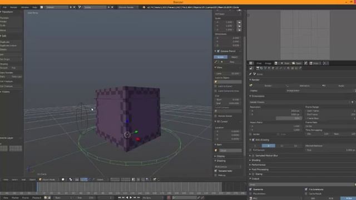This screenshot has height=200, width=356.
Task: Toggle the Grease Pencil checkbox
Action: coord(218,51)
